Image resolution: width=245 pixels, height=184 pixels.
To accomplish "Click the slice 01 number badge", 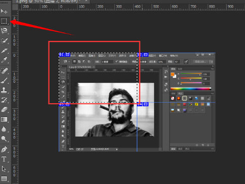I will coord(61,55).
